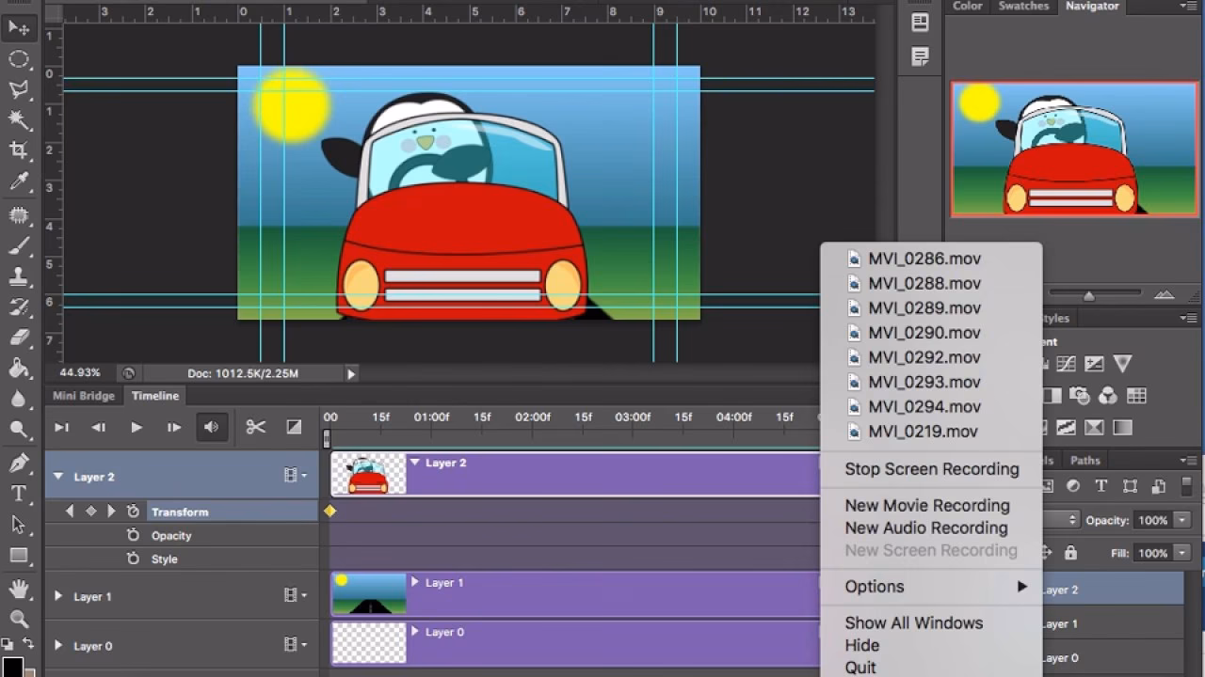Select the Clone Stamp tool
Viewport: 1205px width, 677px height.
pos(20,276)
